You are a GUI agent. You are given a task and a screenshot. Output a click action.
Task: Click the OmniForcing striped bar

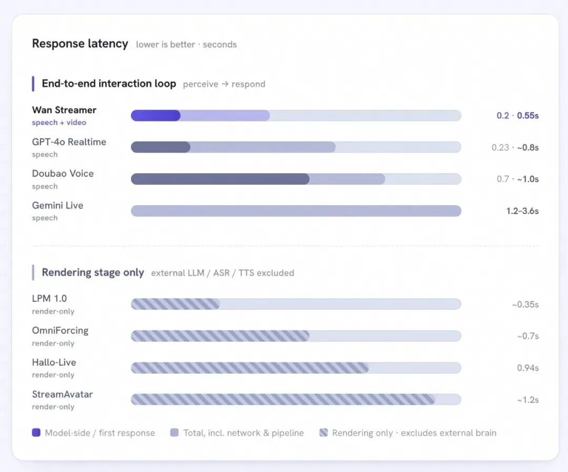[220, 336]
